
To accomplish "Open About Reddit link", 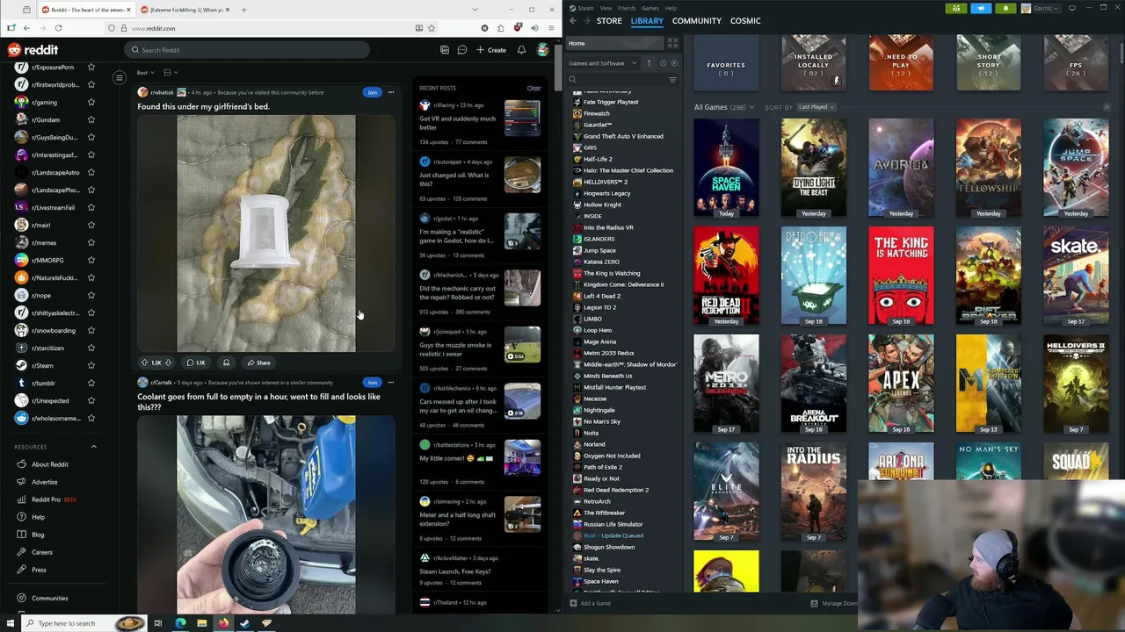I will 50,464.
